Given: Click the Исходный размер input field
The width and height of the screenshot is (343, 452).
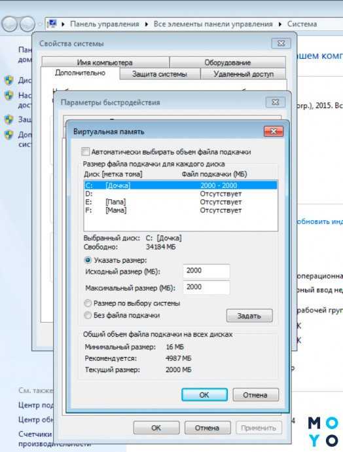Looking at the screenshot, I should pyautogui.click(x=206, y=271).
